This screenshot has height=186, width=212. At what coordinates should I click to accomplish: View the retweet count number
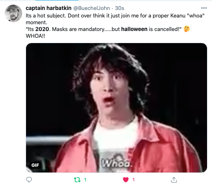click(85, 180)
